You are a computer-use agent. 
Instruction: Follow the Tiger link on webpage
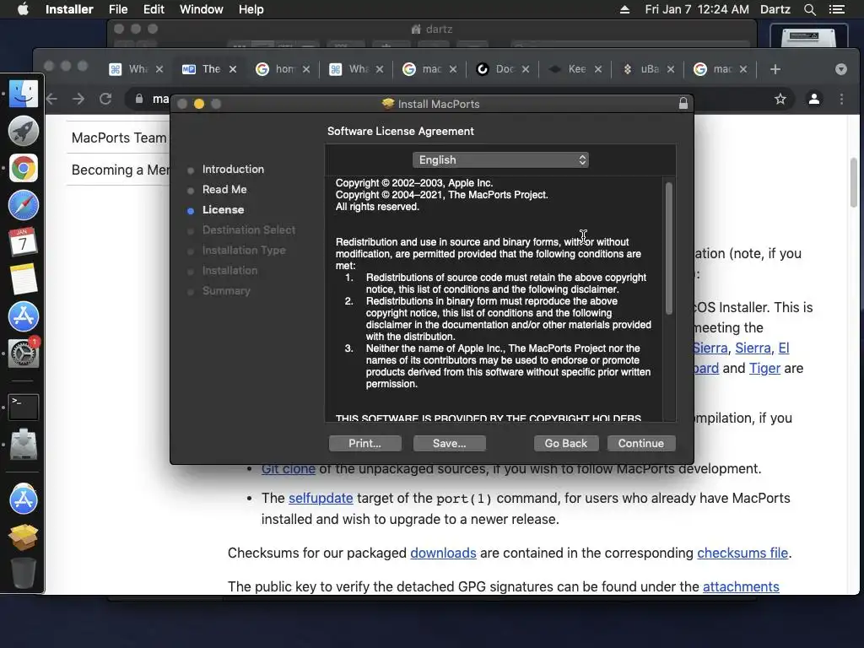pyautogui.click(x=764, y=368)
